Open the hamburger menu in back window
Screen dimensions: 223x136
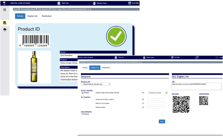click(5, 10)
